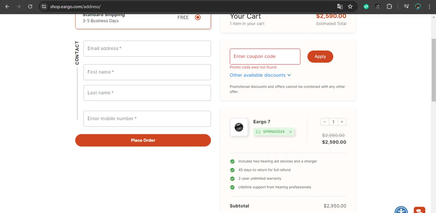Click the page vertical scrollbar thumb
The image size is (436, 213).
433,70
